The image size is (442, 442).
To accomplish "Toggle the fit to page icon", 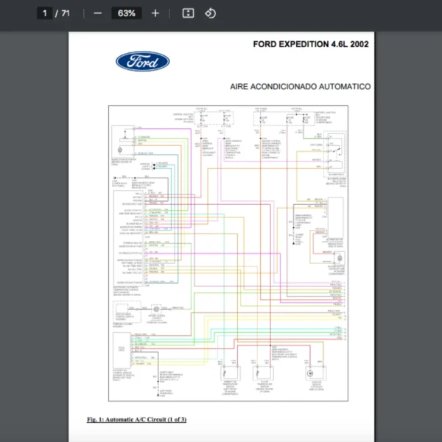I will 188,13.
